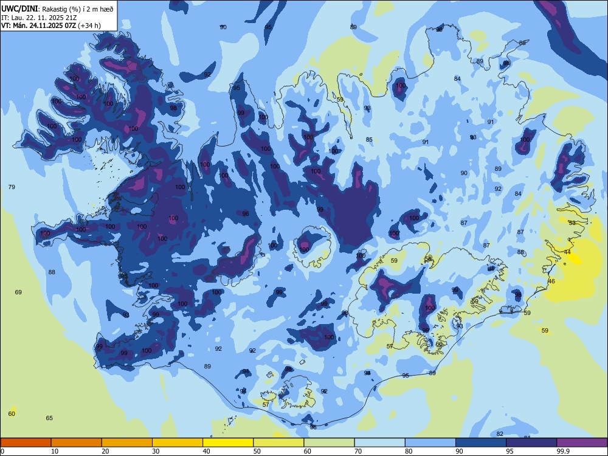Viewport: 608px width, 456px height.
Task: Click the legend tick label '99.9'
Action: 564,451
